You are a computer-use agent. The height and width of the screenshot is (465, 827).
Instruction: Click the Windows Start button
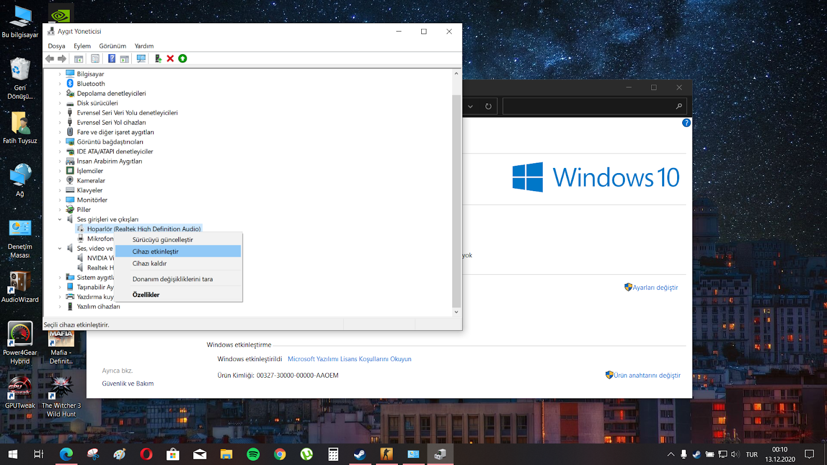point(13,454)
